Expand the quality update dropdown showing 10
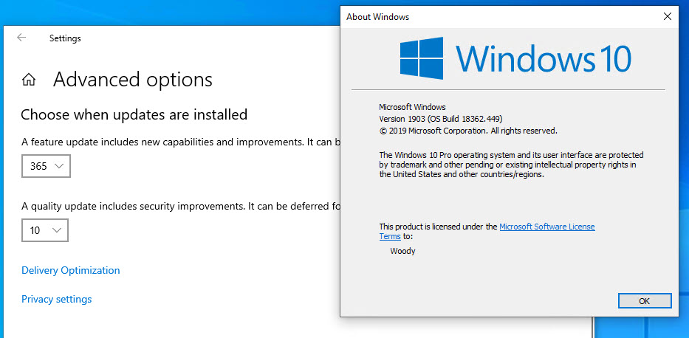Image resolution: width=689 pixels, height=338 pixels. pyautogui.click(x=45, y=231)
